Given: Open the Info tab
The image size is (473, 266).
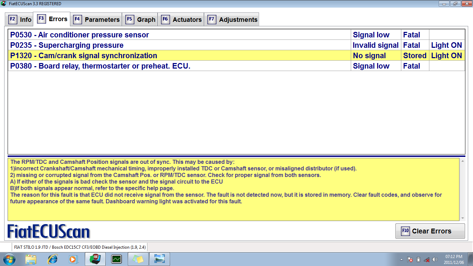Looking at the screenshot, I should click(x=20, y=19).
